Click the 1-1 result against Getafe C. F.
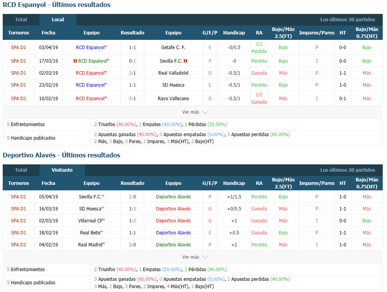The image size is (387, 292). click(x=132, y=48)
